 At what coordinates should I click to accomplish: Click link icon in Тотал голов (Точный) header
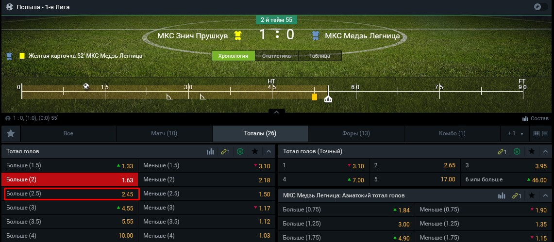502,151
